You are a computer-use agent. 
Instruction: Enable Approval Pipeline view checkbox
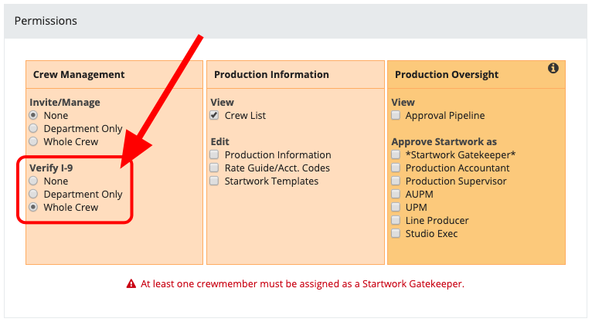[x=396, y=115]
